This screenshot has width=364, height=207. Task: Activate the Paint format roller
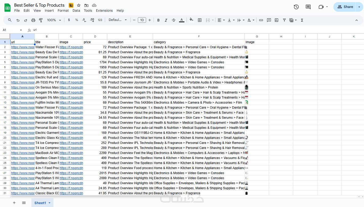click(x=41, y=20)
